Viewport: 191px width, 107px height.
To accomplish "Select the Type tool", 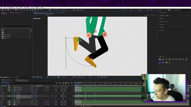I will point(27,10).
